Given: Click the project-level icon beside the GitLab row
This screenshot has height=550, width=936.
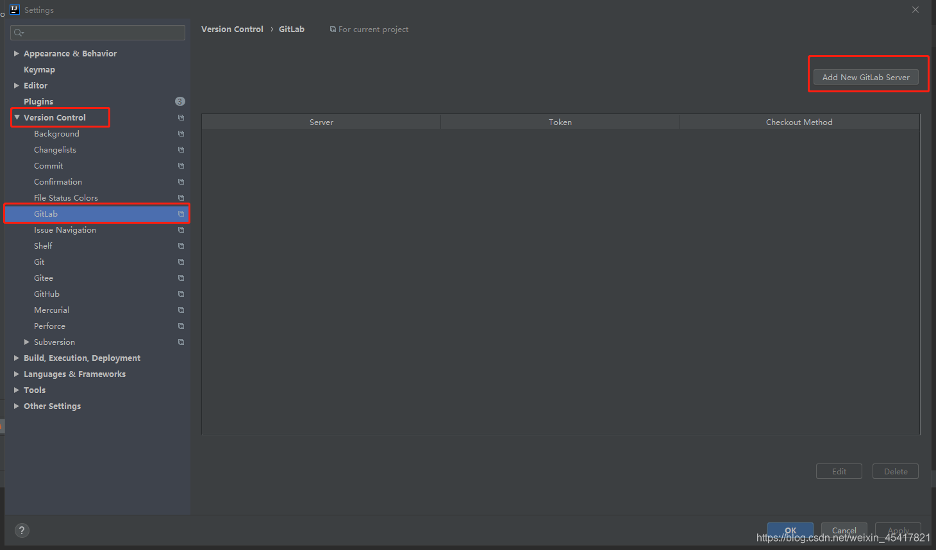Looking at the screenshot, I should [x=181, y=214].
